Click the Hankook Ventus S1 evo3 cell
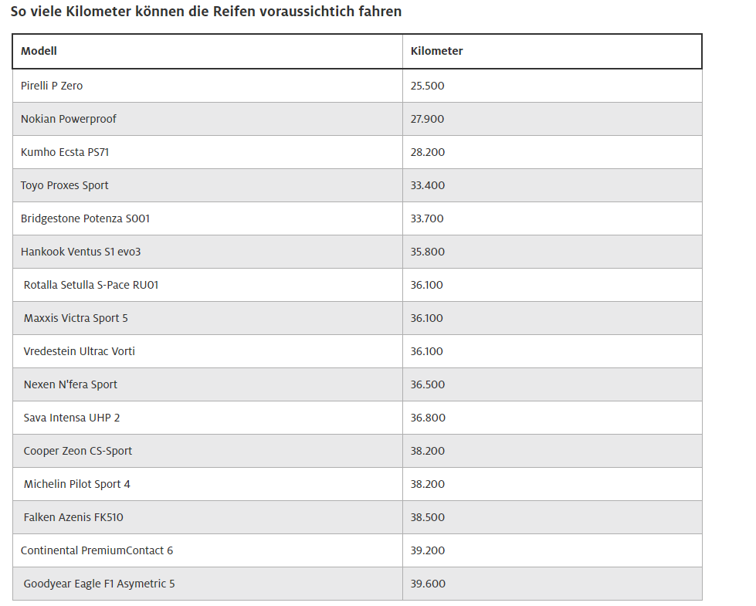Viewport: 756px width, 606px height. coord(81,252)
